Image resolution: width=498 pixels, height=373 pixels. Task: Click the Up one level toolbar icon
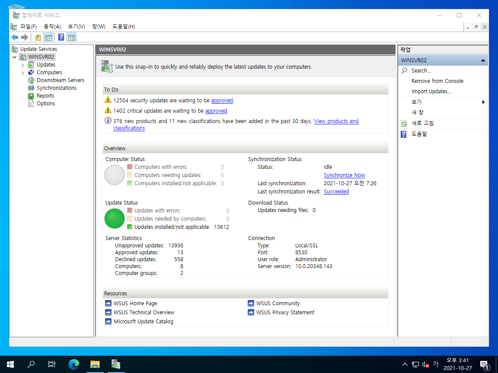[x=38, y=37]
